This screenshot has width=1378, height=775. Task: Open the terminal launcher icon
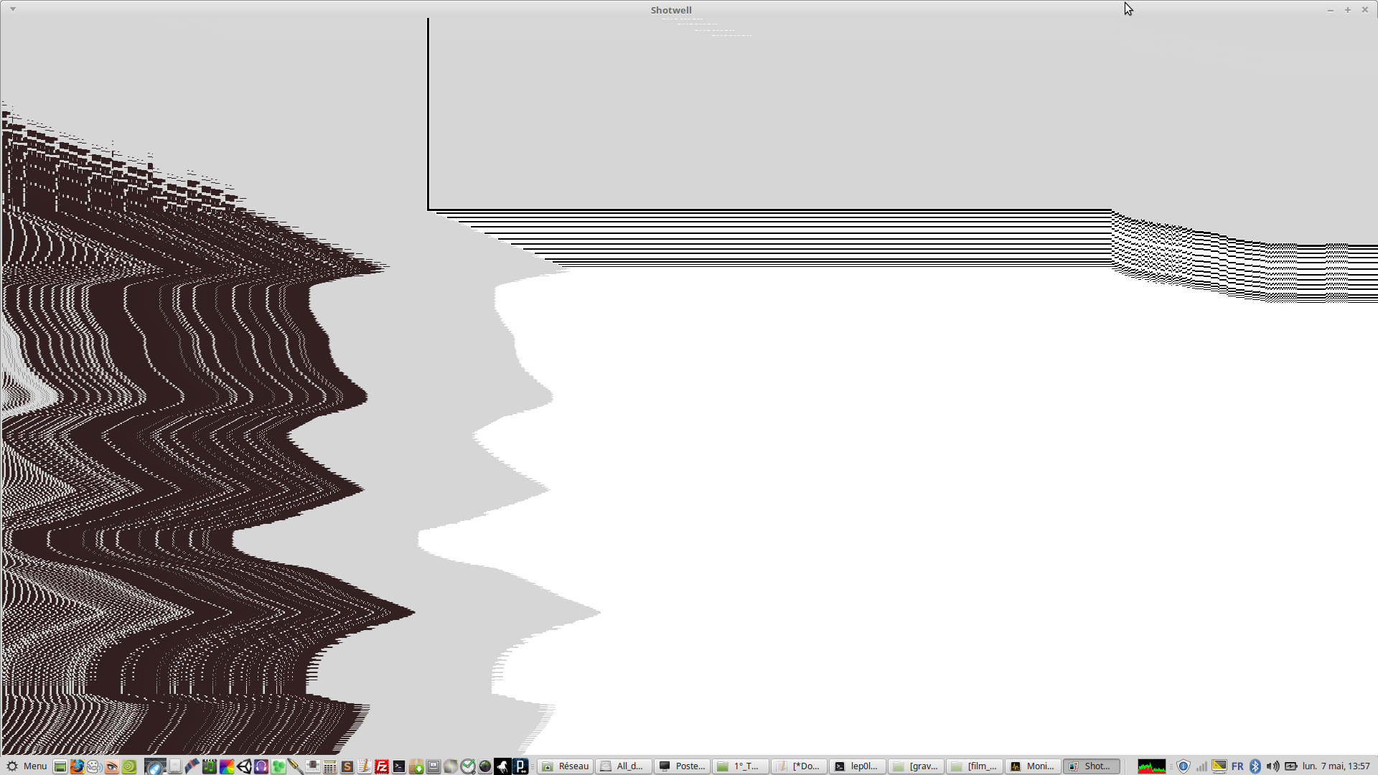tap(399, 766)
